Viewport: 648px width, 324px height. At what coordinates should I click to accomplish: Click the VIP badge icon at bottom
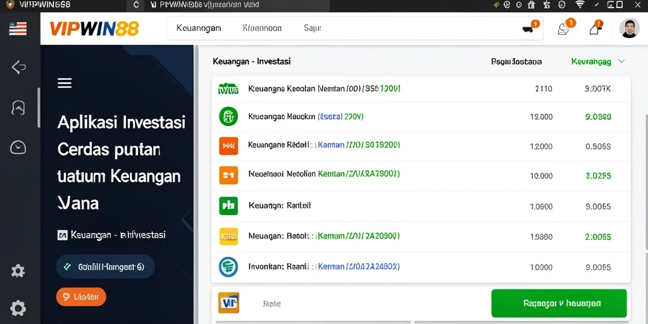[x=228, y=303]
